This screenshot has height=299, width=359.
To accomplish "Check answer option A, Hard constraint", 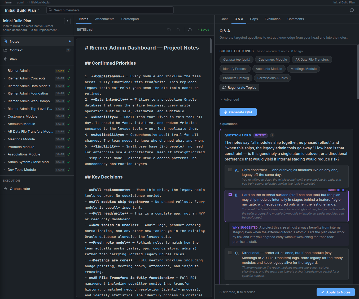I will point(230,170).
